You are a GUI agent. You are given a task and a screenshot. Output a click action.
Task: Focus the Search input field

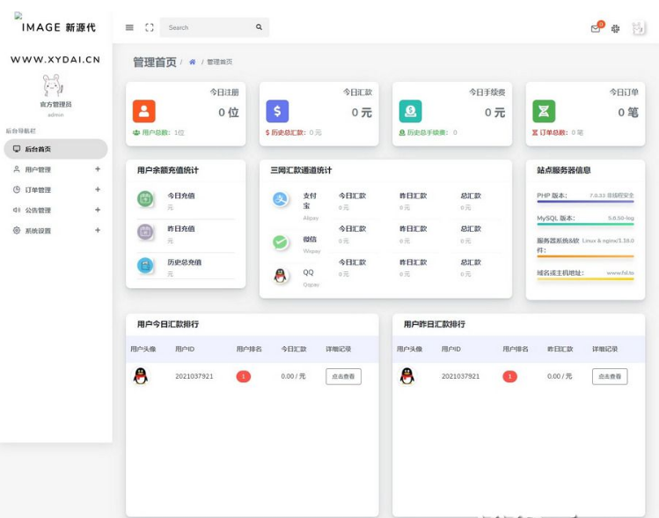pos(207,27)
